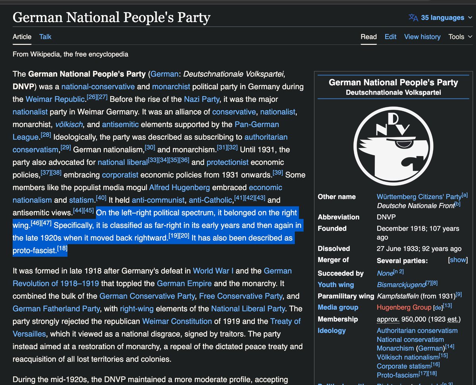The height and width of the screenshot is (385, 476).
Task: Open the Edit tab
Action: pos(390,36)
